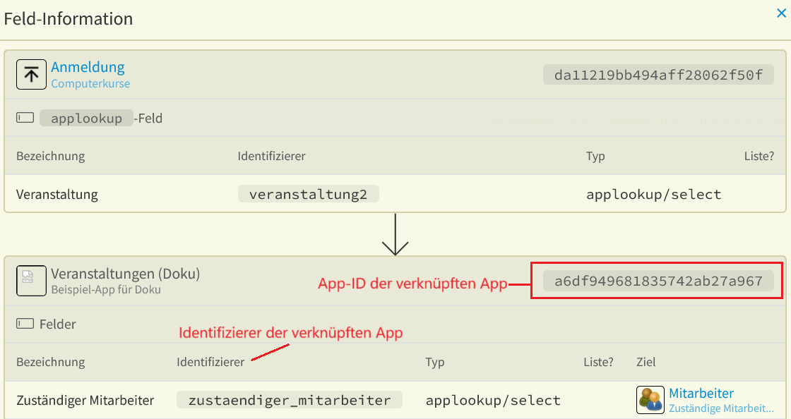Screen dimensions: 791x419
Task: Open the Computerkurse subtitle link
Action: click(90, 84)
